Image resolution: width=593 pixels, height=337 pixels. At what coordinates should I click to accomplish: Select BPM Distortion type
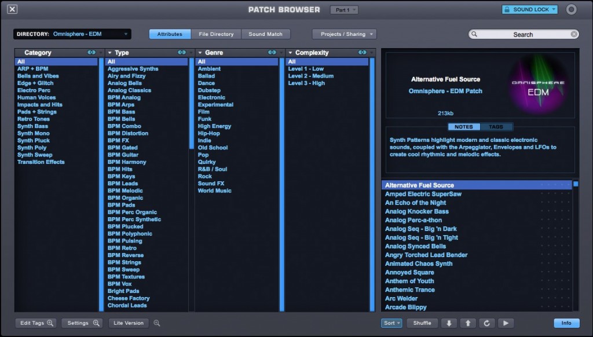tap(128, 133)
